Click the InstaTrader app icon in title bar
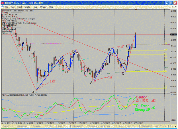Image resolution: width=178 pixels, height=129 pixels. pos(2,3)
